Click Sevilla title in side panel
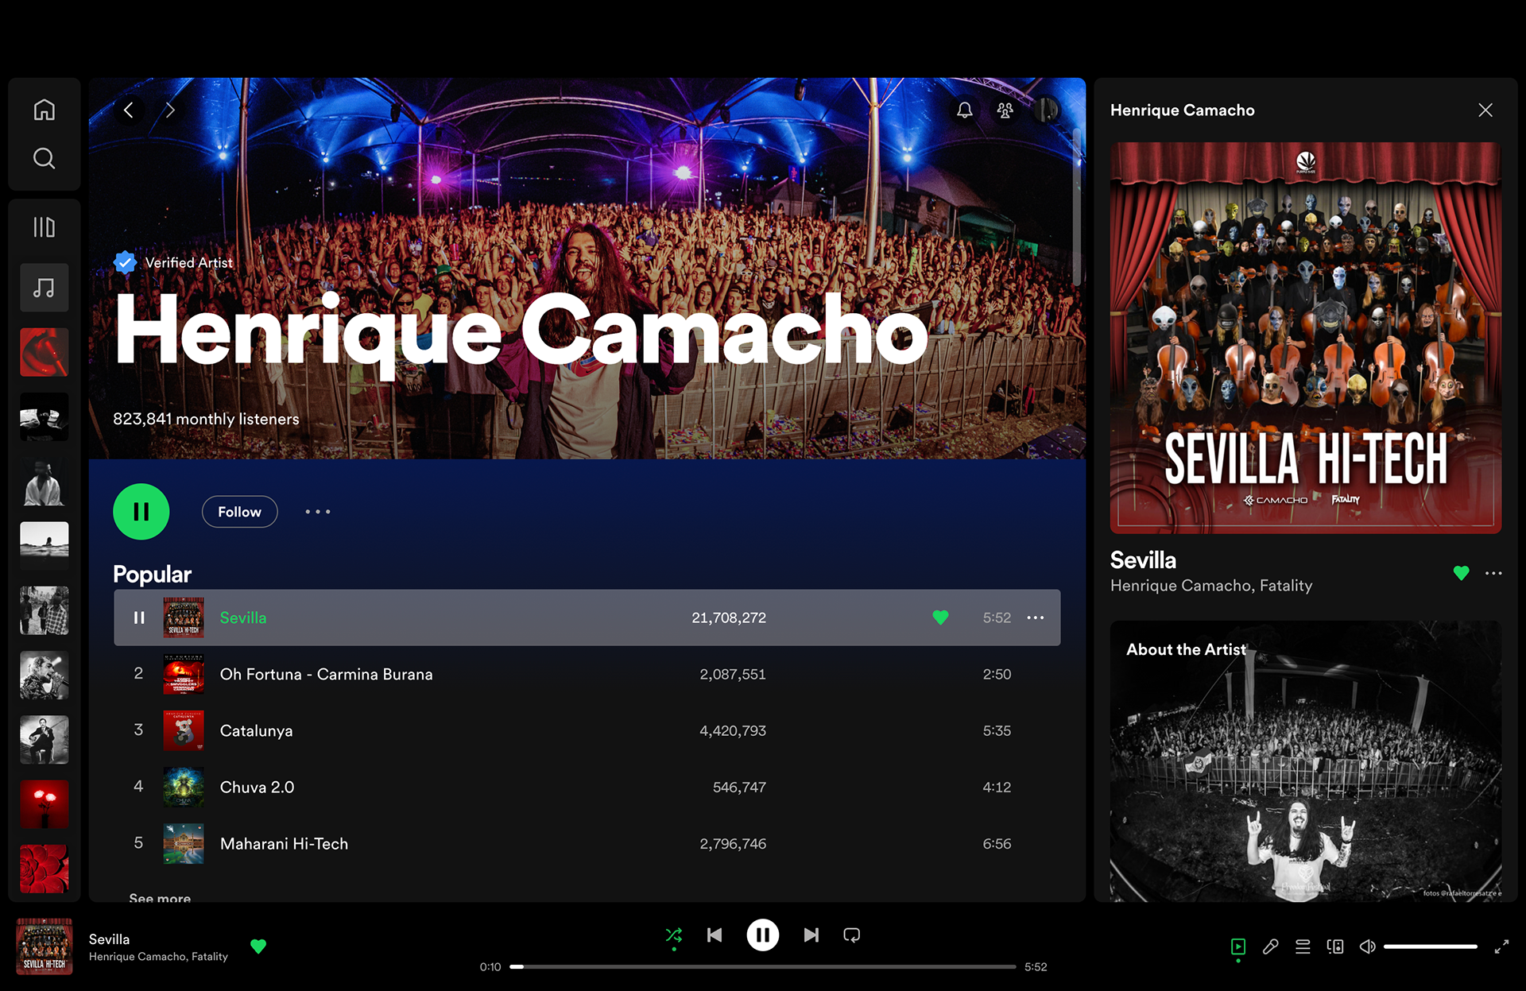This screenshot has width=1526, height=991. [x=1143, y=559]
